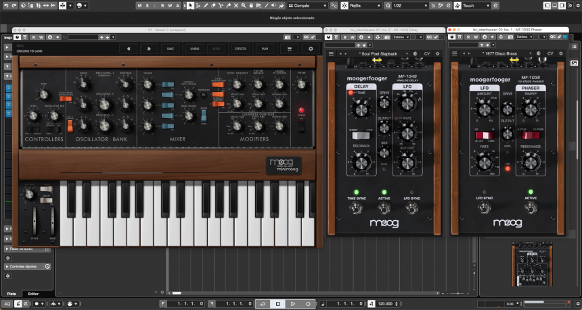Open MF-104S Delay settings gear
Image resolution: width=582 pixels, height=310 pixels.
[x=438, y=54]
